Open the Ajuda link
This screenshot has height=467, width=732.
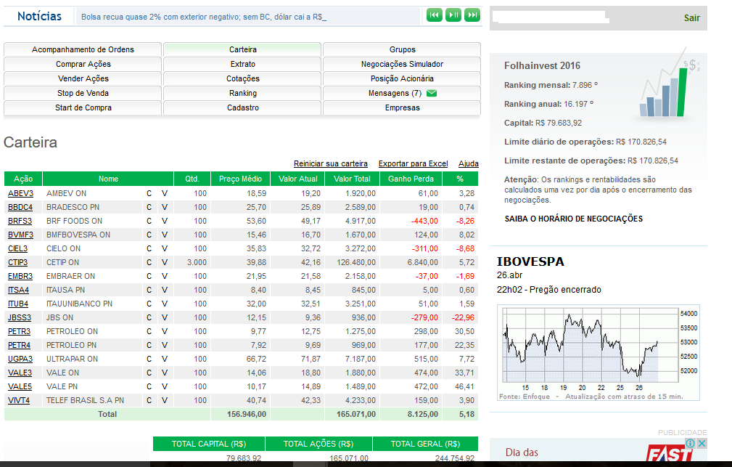coord(468,163)
